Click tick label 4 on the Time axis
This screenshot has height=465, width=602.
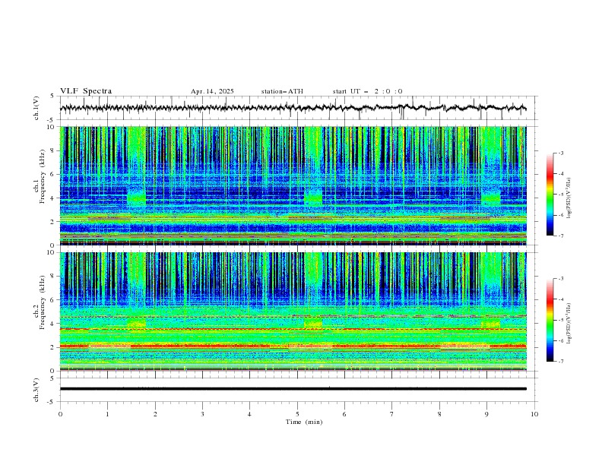tap(249, 414)
